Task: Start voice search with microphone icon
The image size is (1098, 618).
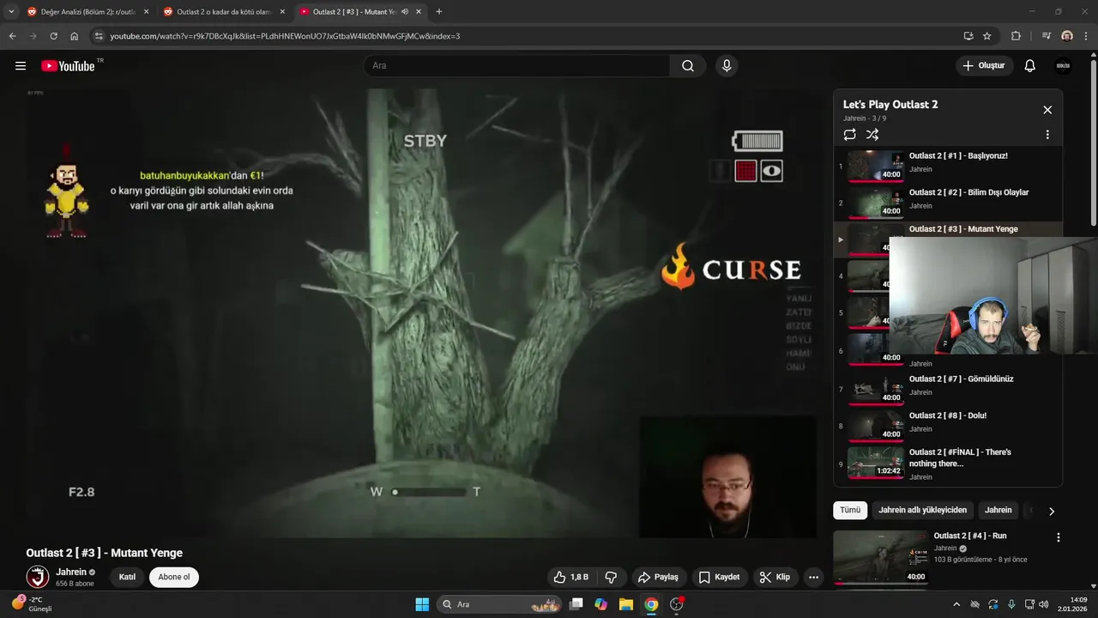Action: 727,66
